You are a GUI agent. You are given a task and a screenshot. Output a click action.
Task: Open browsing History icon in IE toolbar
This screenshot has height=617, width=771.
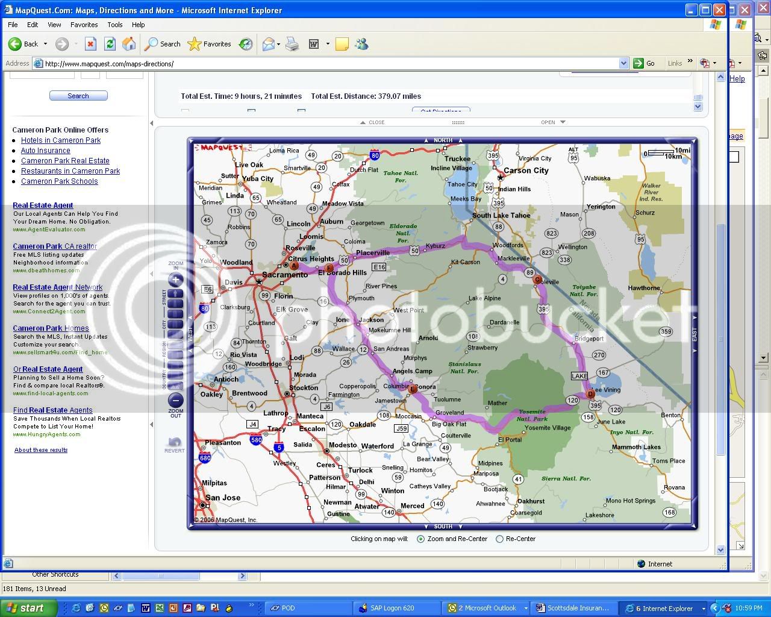coord(246,44)
